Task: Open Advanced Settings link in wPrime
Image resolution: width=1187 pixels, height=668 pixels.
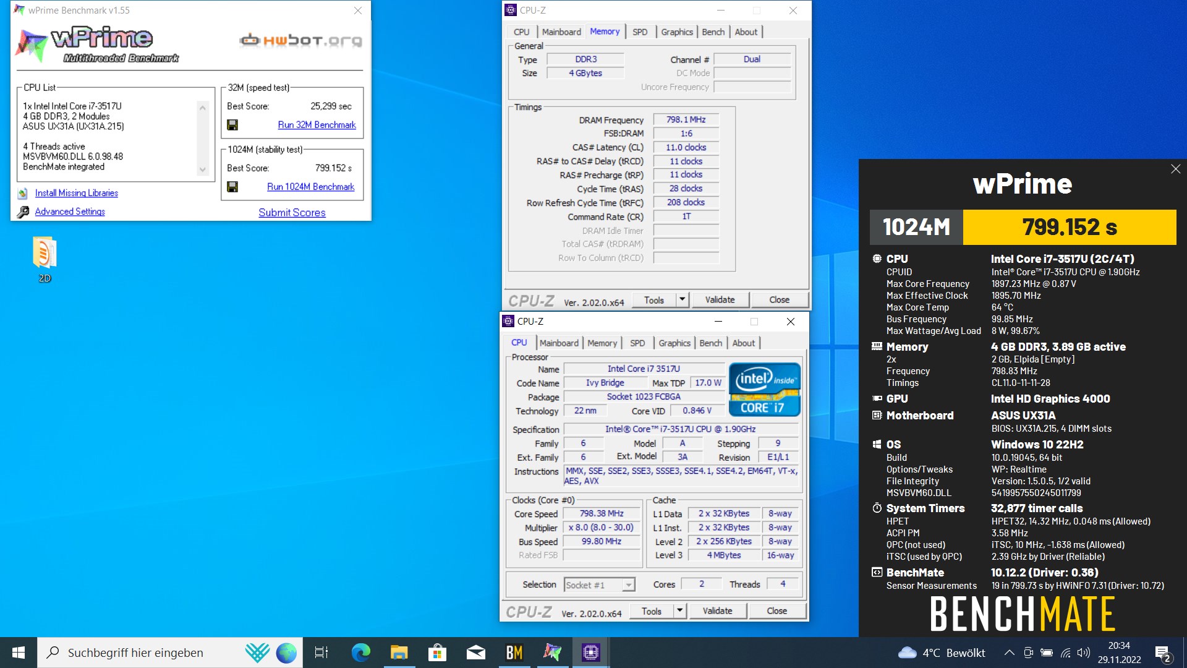Action: click(x=70, y=212)
